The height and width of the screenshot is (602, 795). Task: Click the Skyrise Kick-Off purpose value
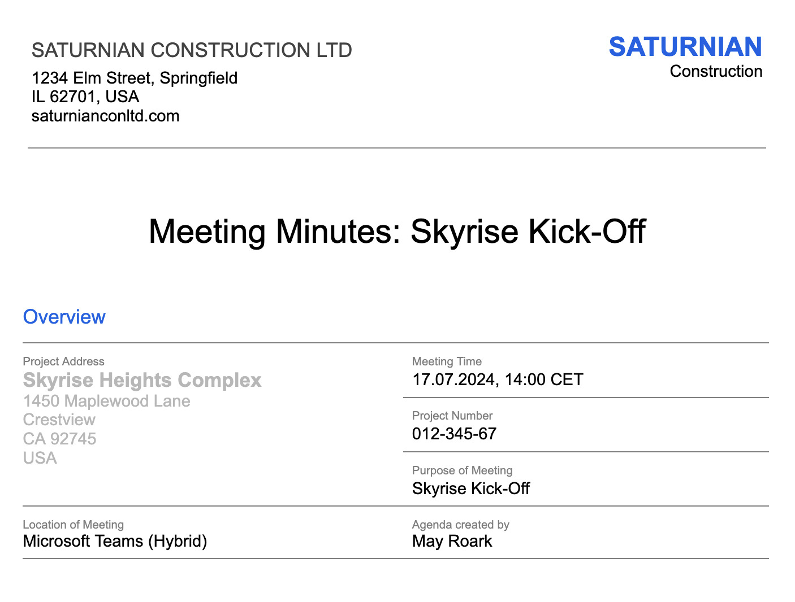(470, 488)
